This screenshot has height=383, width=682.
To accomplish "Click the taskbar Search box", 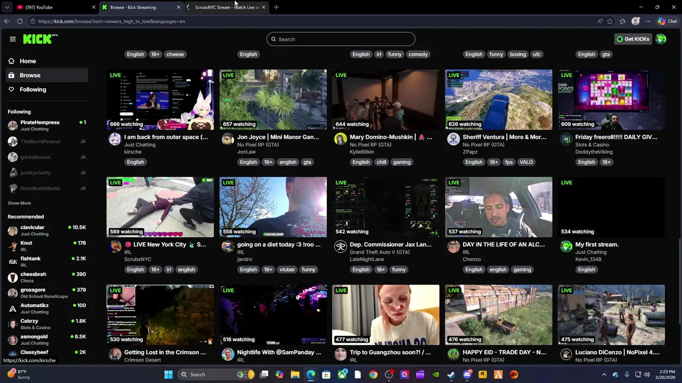I will [216, 374].
